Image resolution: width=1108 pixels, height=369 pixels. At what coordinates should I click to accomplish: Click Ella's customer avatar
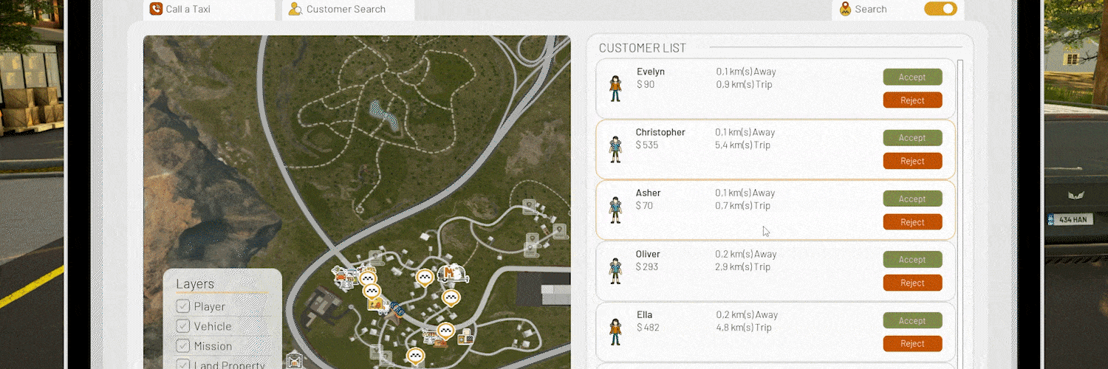615,331
